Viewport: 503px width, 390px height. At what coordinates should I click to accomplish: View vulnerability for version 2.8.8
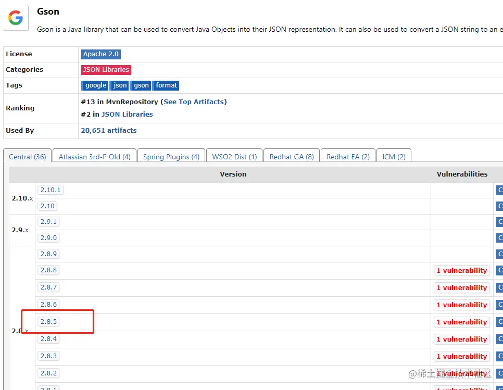tap(462, 270)
